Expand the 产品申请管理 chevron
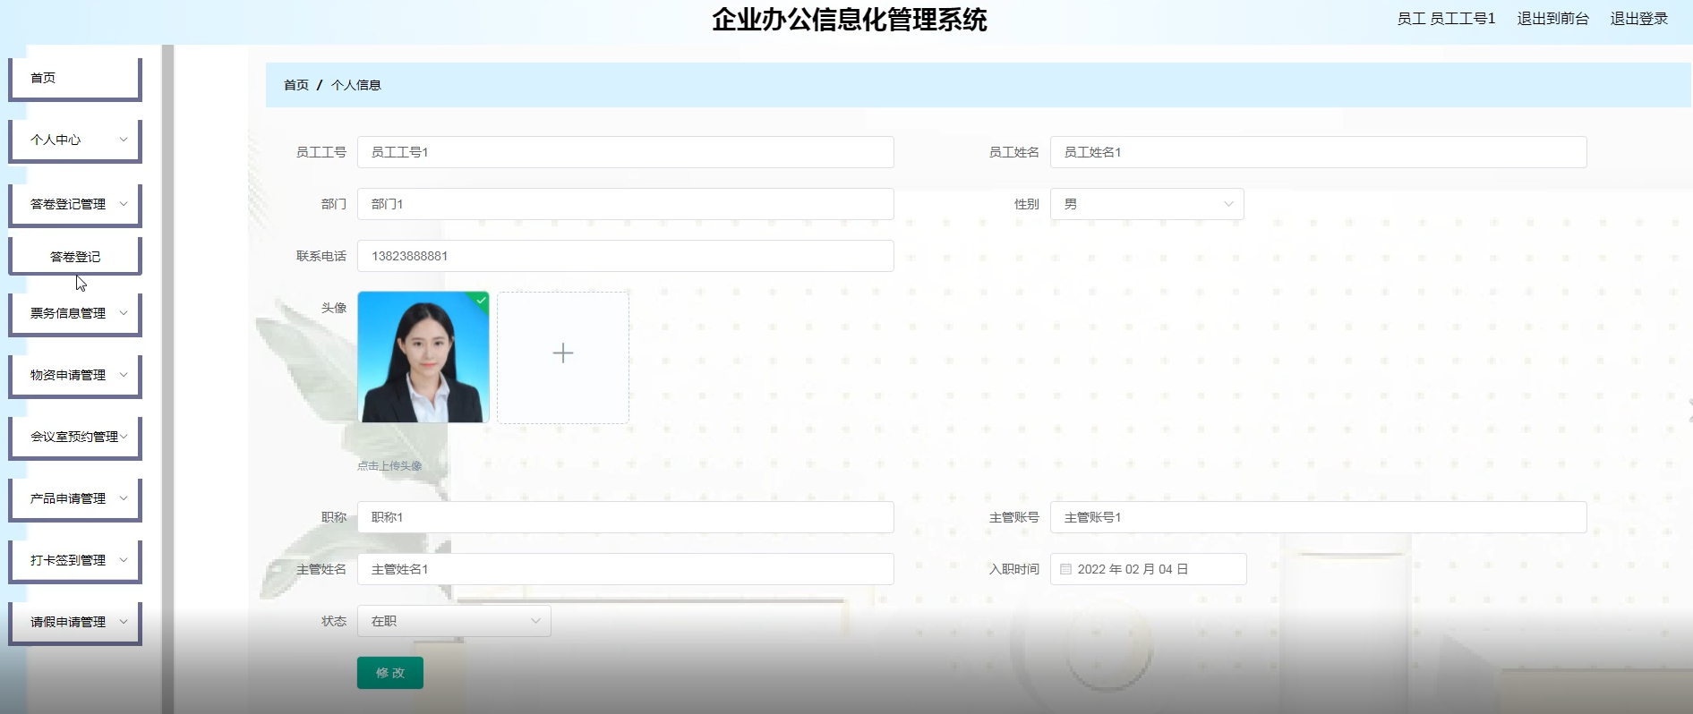1693x714 pixels. pos(124,498)
